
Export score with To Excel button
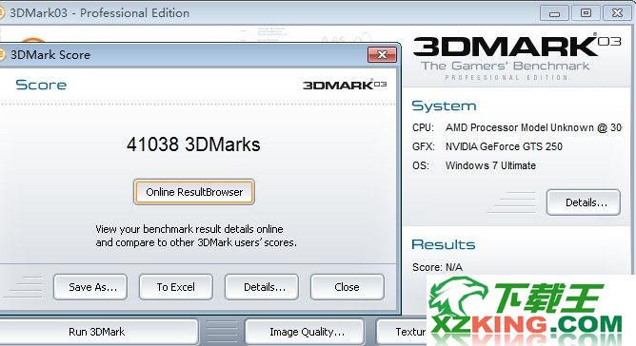175,287
